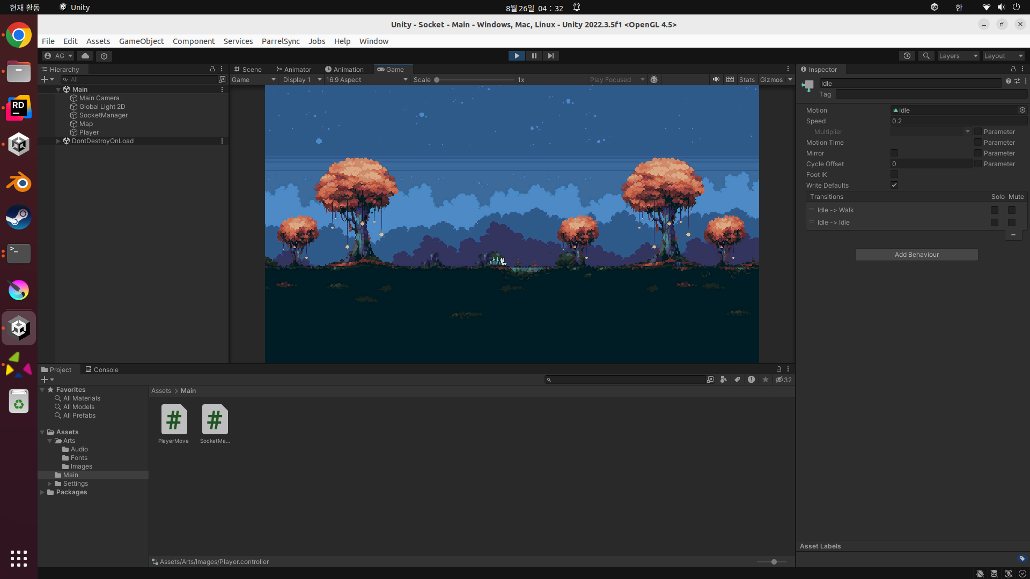Lock the Inspector with the lock icon
The image size is (1030, 579).
tap(1013, 69)
